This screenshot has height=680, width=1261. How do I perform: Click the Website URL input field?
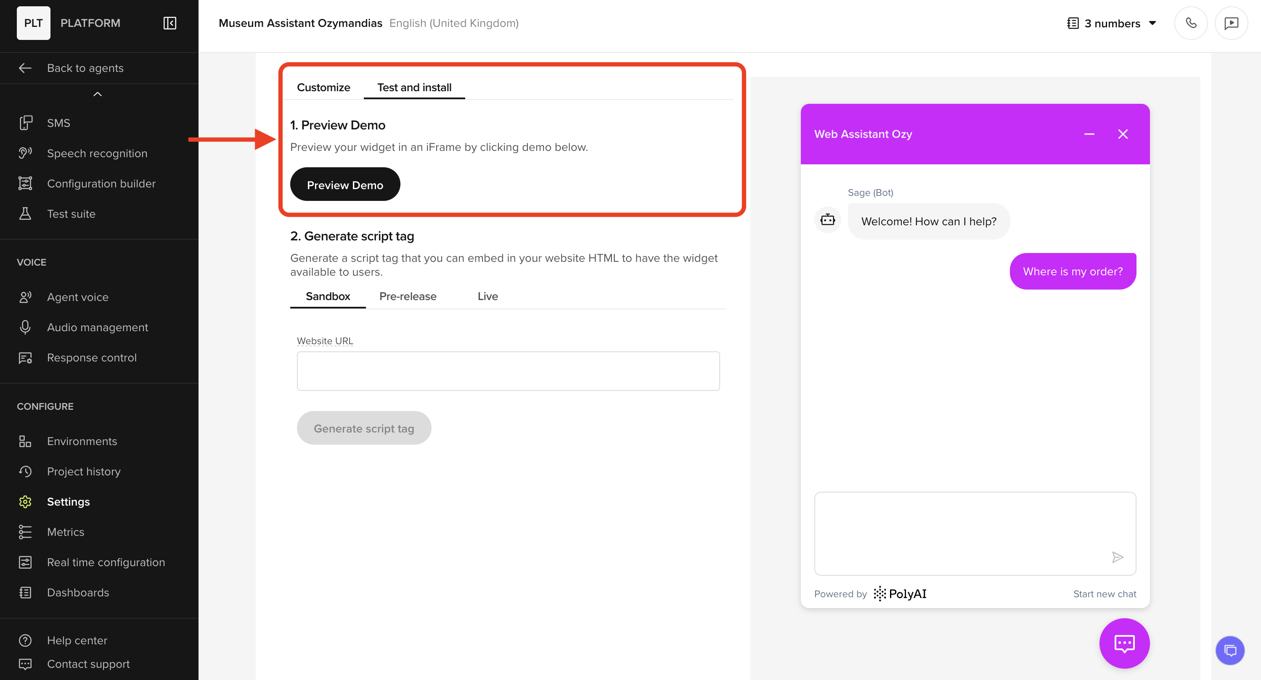tap(508, 371)
